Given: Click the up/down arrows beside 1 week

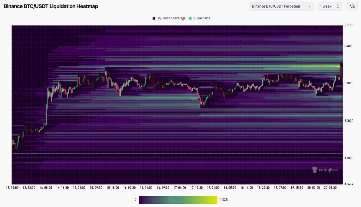Looking at the screenshot, I should point(338,6).
